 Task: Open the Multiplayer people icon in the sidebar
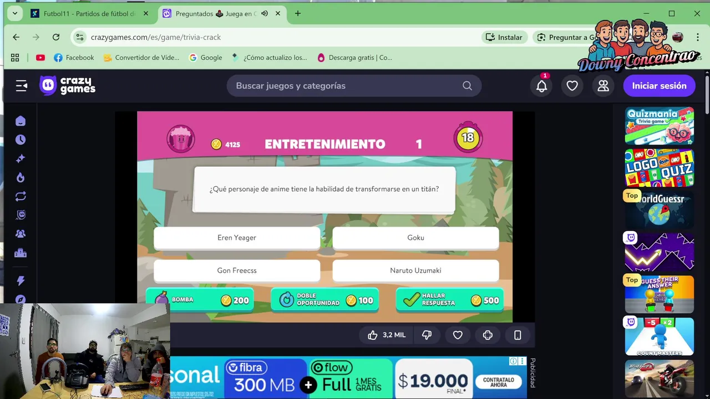coord(21,234)
